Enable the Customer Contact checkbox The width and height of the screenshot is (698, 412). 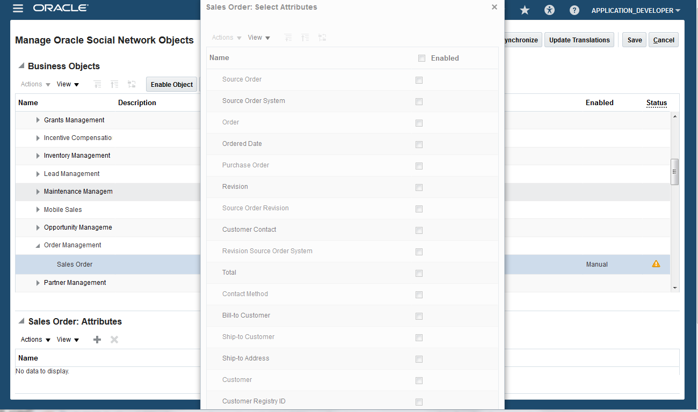[x=419, y=230]
